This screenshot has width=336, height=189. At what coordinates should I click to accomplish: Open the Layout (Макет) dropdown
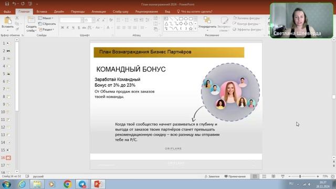[x=46, y=18]
